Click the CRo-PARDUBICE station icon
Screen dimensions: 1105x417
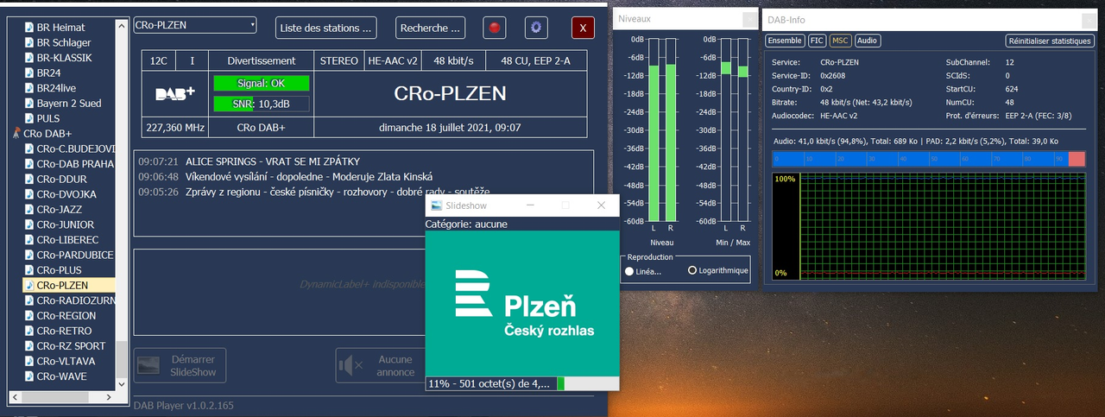(x=29, y=255)
